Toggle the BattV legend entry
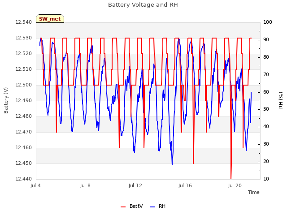Image resolution: width=287 pixels, height=215 pixels. click(x=131, y=206)
